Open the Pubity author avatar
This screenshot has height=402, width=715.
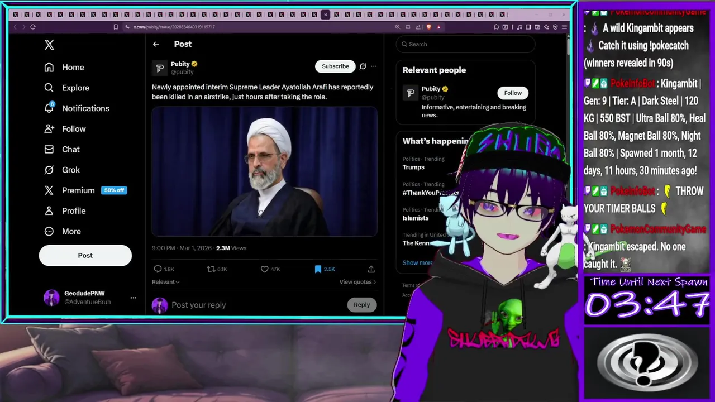(160, 68)
